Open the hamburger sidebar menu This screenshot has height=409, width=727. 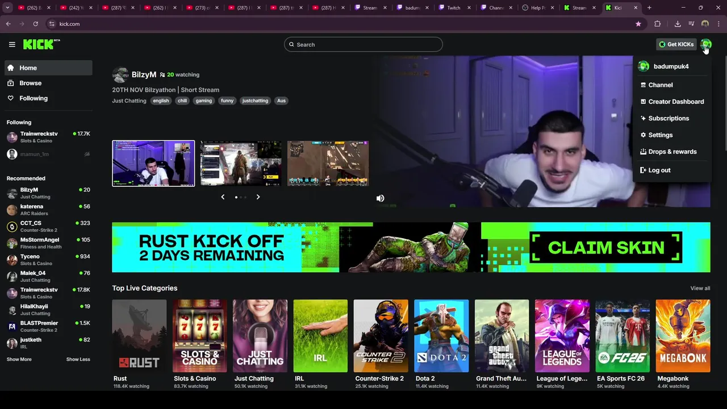point(12,44)
